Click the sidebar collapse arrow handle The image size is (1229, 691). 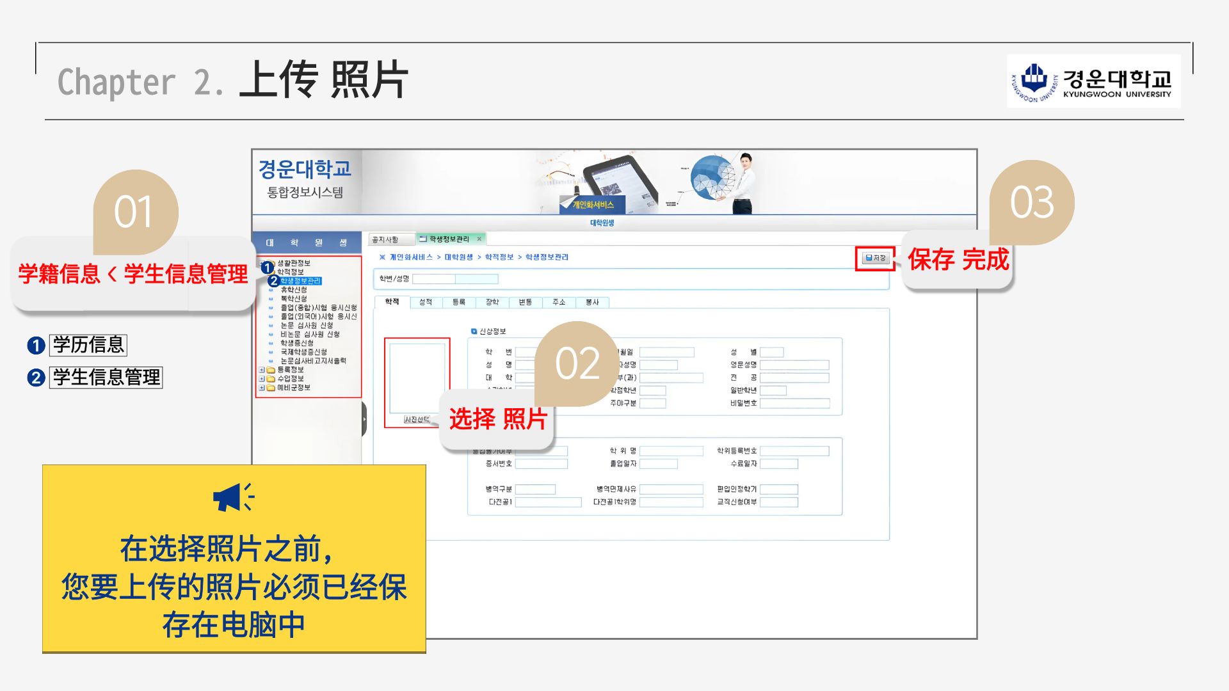point(364,419)
